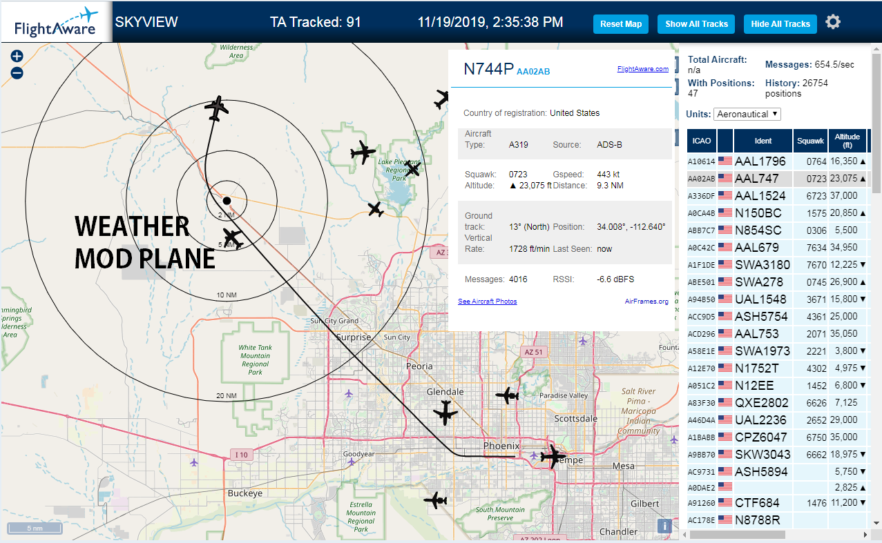The width and height of the screenshot is (882, 543).
Task: Click the AA02AB hex code beside N744P
Action: click(533, 71)
